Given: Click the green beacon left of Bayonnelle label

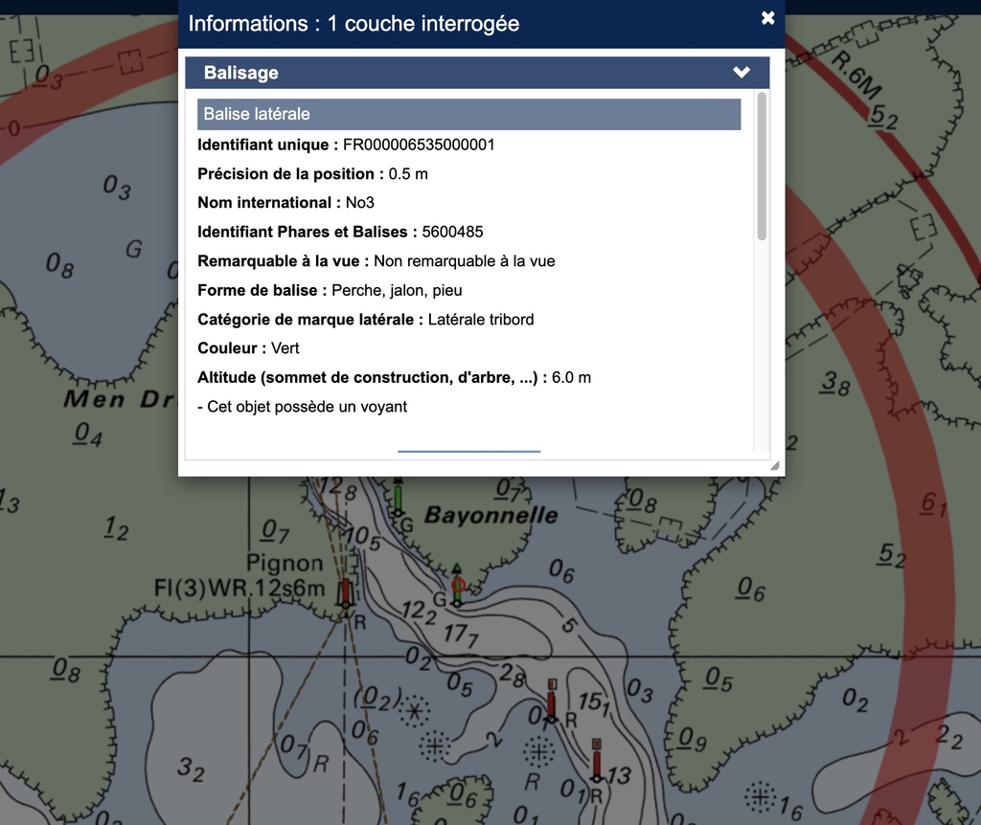Looking at the screenshot, I should tap(398, 498).
